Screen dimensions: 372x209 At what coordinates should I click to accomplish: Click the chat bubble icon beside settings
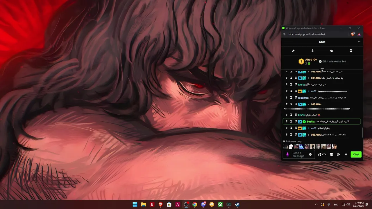click(338, 154)
